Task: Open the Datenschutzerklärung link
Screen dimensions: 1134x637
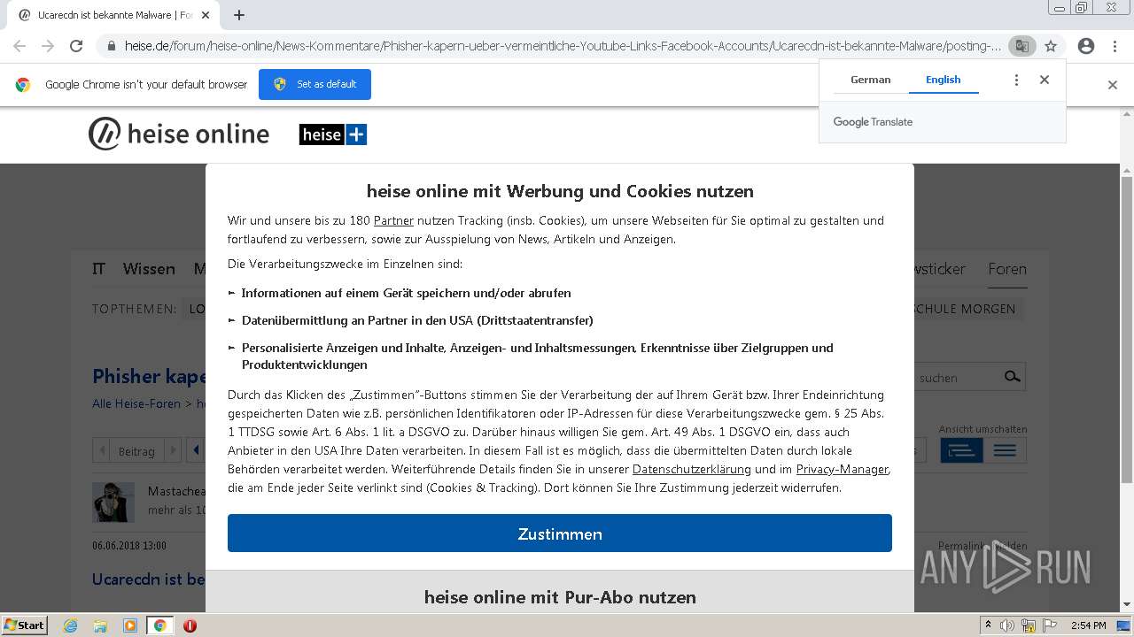Action: point(692,469)
